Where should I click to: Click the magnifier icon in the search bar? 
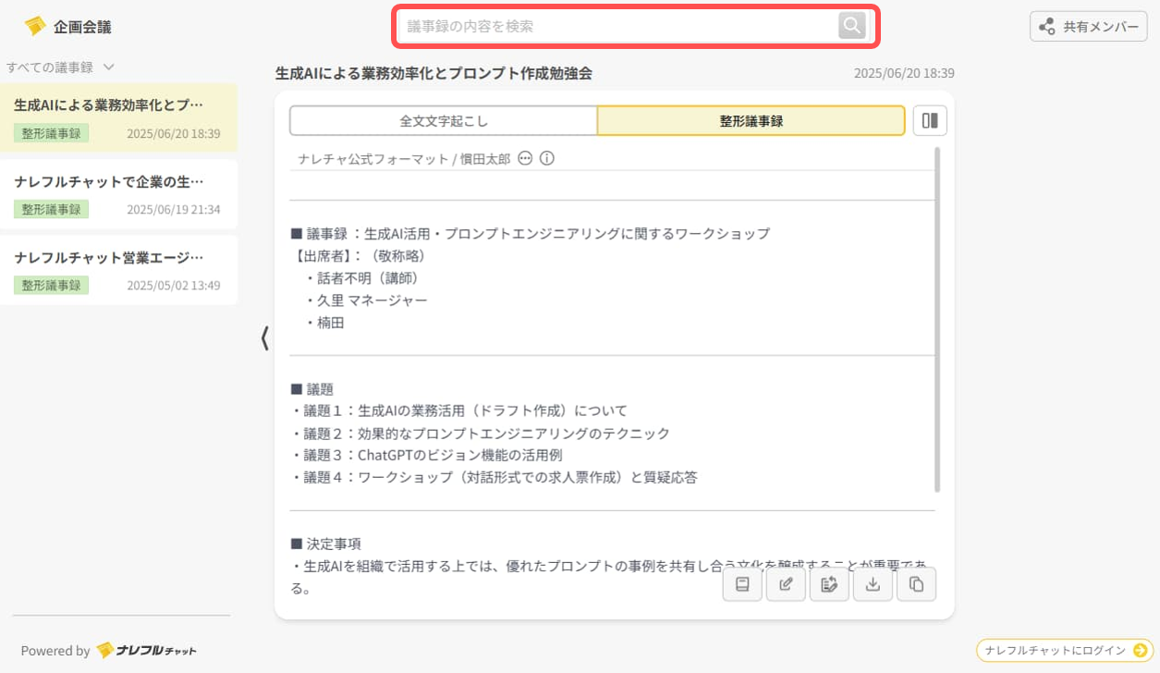coord(850,26)
